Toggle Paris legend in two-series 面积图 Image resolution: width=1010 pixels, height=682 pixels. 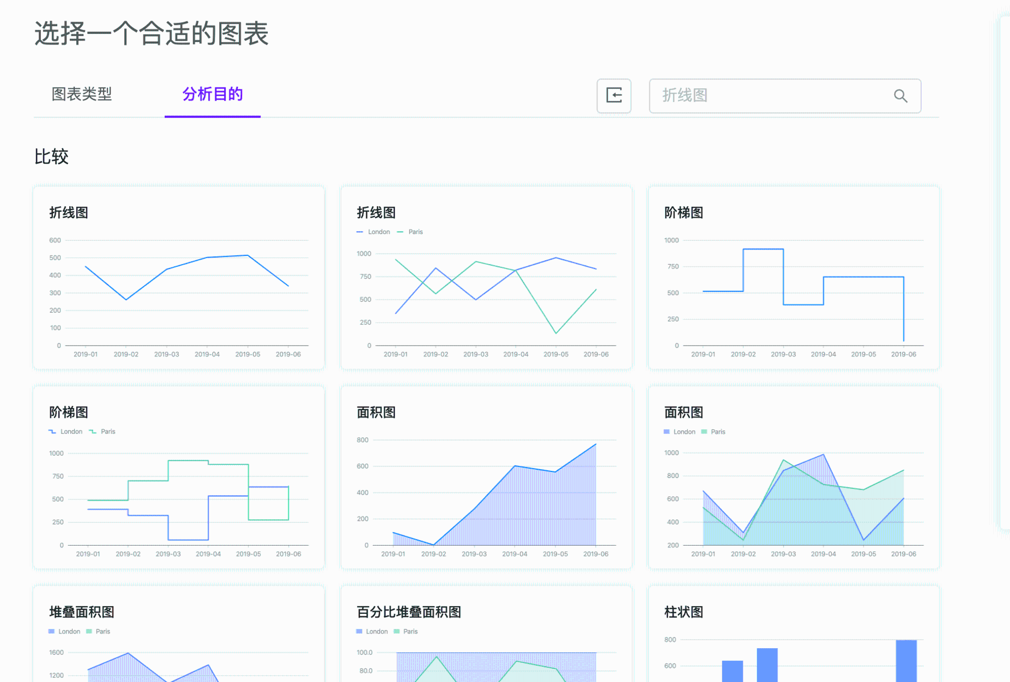[x=713, y=432]
